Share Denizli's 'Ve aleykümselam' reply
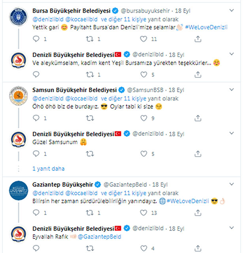Screen dimensions: 243x253 (198, 74)
